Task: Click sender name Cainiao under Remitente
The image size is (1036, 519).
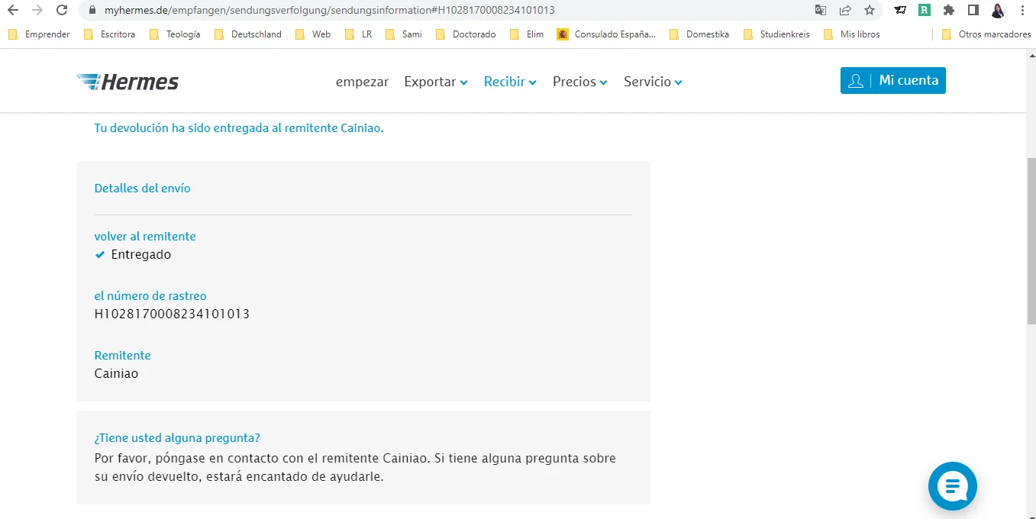Action: click(x=116, y=373)
